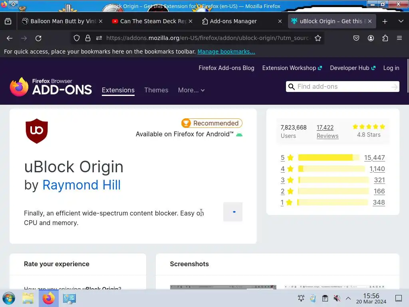Go back to the previous page
409x307 pixels.
click(10, 38)
